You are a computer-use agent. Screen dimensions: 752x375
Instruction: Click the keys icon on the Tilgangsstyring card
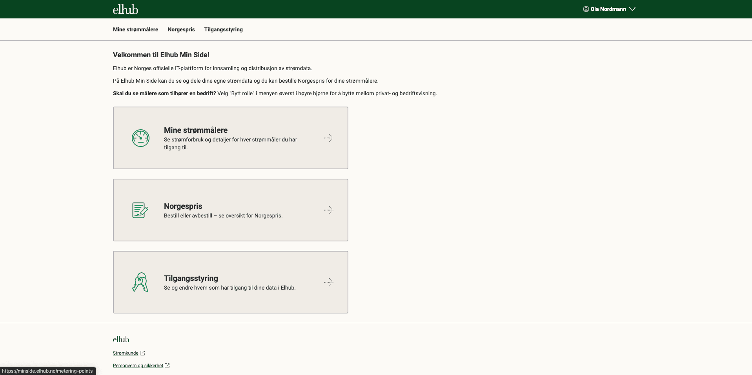click(140, 282)
